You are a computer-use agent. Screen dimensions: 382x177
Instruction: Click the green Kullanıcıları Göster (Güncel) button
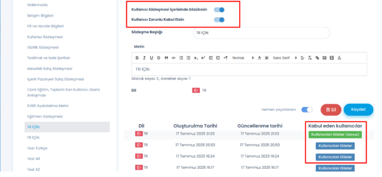click(x=335, y=134)
